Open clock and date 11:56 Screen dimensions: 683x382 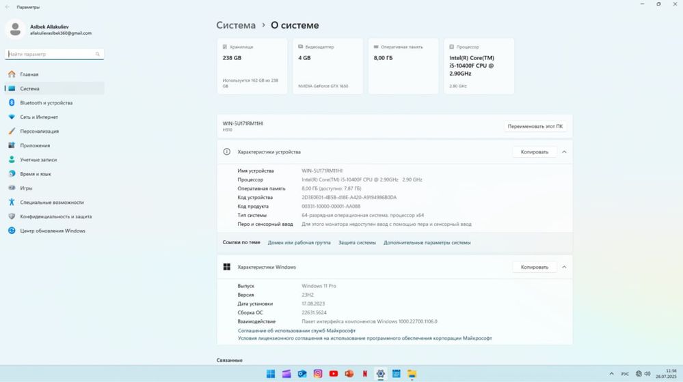667,374
